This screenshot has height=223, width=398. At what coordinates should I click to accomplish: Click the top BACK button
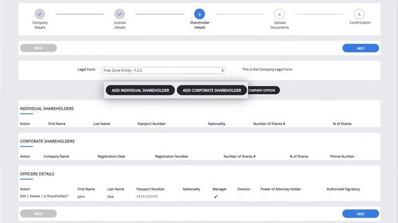(39, 48)
